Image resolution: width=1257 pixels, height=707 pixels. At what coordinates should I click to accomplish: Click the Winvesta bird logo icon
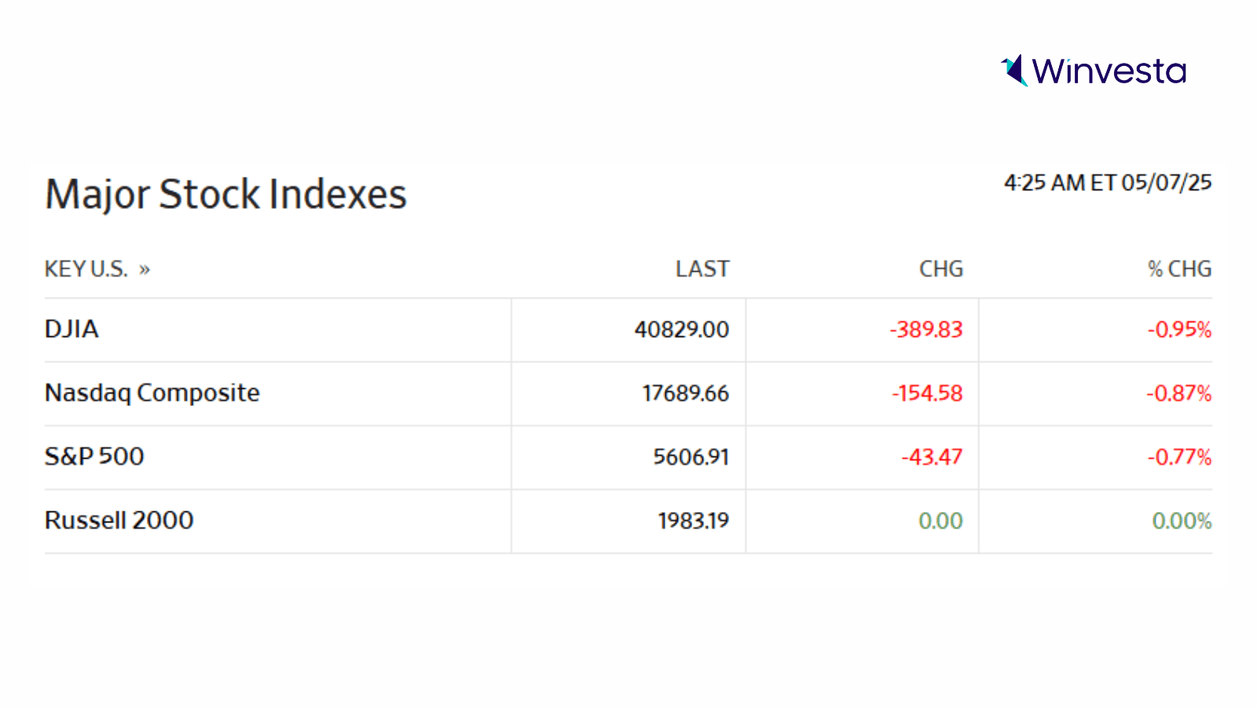1014,71
